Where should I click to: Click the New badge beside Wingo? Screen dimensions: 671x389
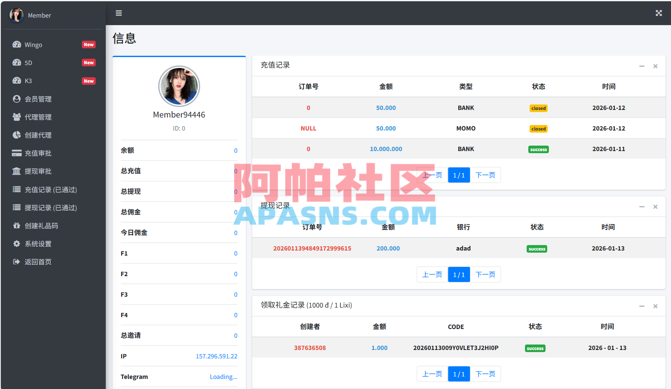point(89,44)
